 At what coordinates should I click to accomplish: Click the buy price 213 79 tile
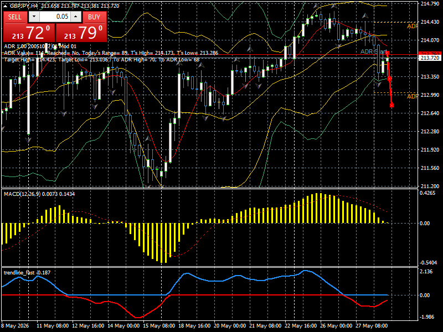[x=81, y=33]
